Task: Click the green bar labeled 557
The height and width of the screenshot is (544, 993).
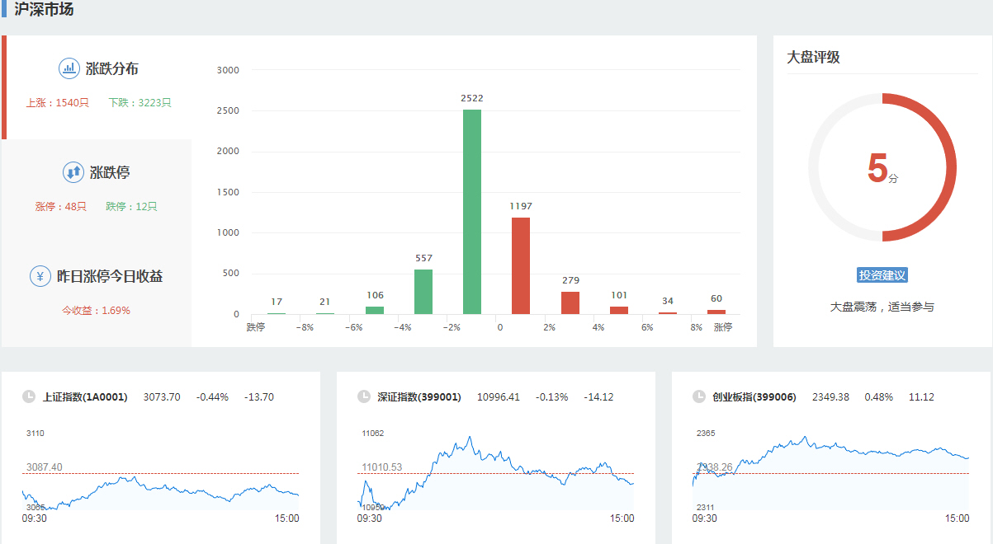Action: point(423,292)
